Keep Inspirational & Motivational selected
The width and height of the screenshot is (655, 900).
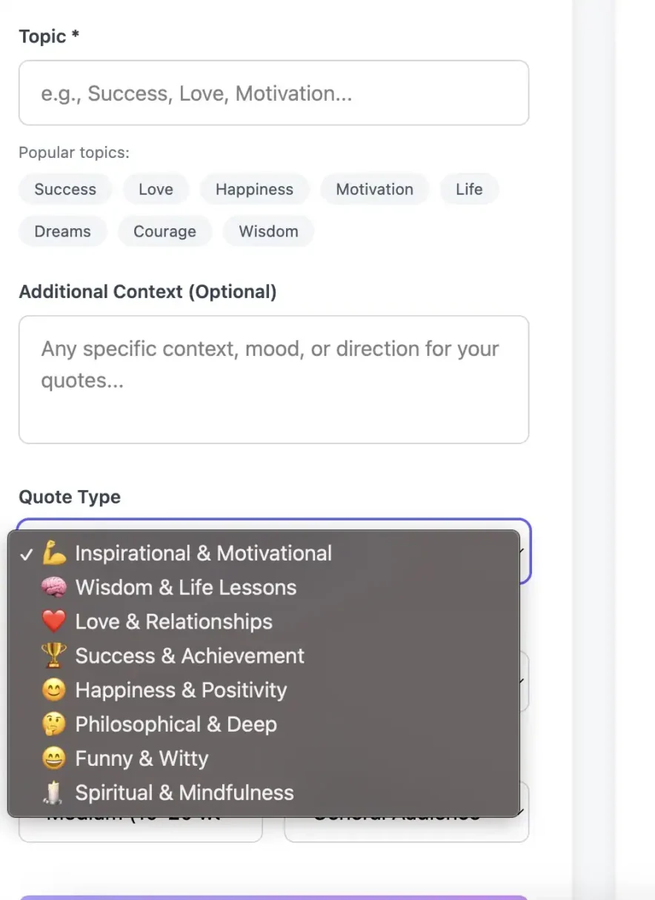coord(203,554)
